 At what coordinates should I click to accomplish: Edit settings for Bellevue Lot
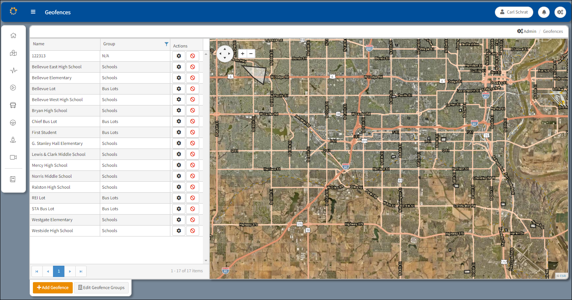click(x=179, y=89)
